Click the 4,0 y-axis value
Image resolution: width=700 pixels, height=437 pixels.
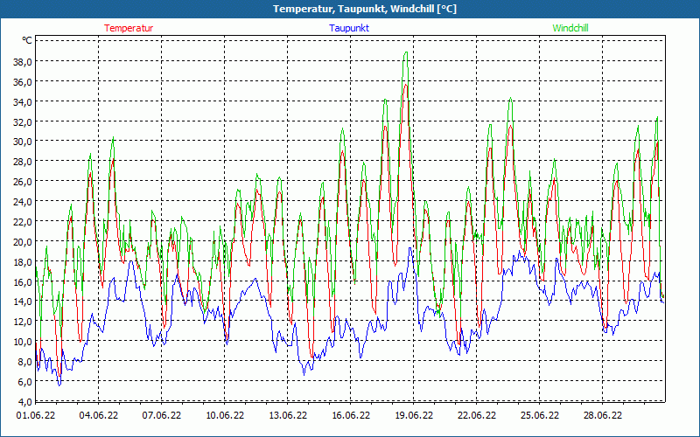[24, 402]
